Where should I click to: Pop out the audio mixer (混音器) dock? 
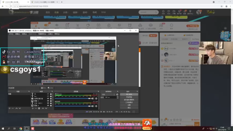[x=98, y=91]
